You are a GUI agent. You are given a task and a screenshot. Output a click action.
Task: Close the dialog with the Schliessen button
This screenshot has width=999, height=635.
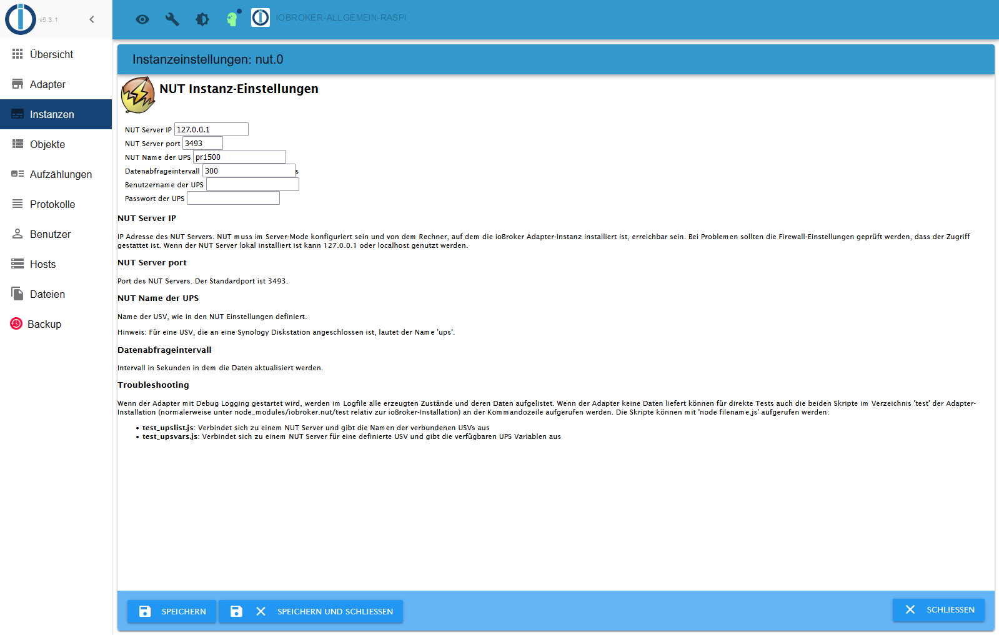click(x=938, y=610)
